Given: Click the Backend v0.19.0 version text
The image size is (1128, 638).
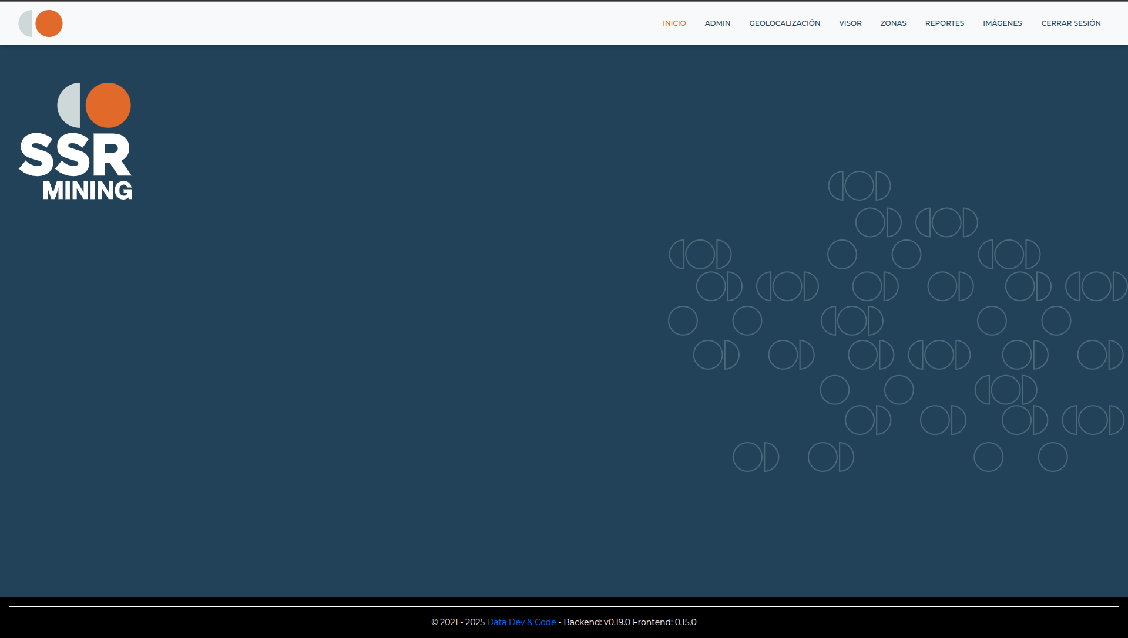Looking at the screenshot, I should coord(596,622).
